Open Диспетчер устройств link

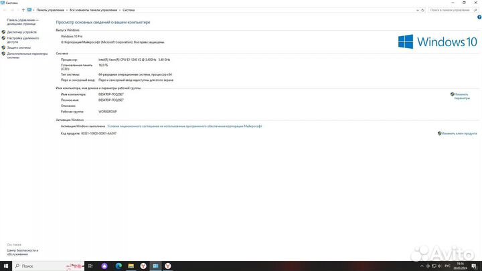pos(22,32)
